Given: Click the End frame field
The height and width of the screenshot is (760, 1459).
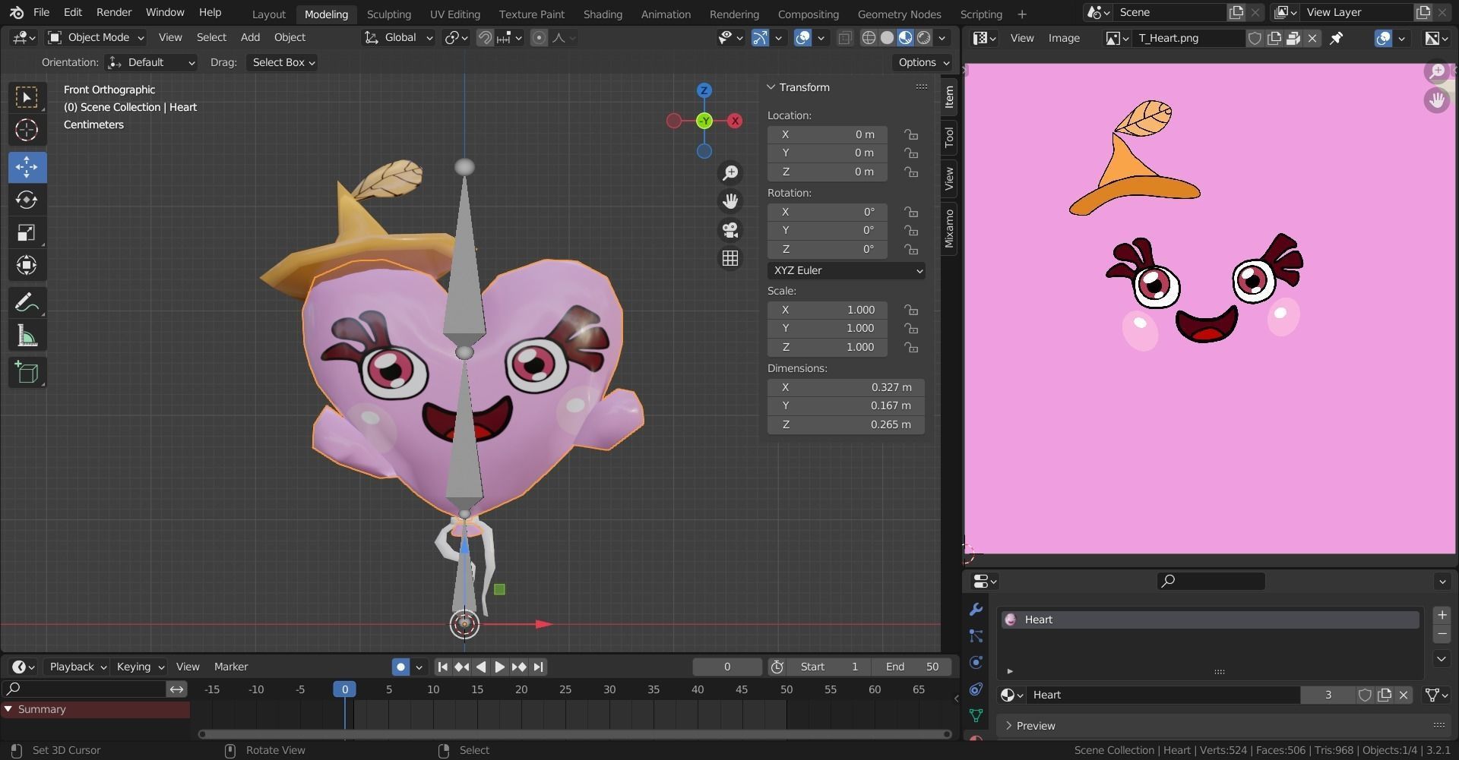Looking at the screenshot, I should click(912, 667).
